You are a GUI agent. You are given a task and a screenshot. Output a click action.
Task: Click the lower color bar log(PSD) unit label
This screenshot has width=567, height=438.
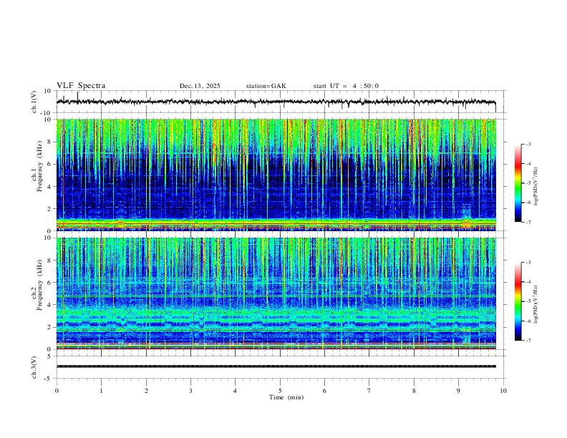(536, 304)
